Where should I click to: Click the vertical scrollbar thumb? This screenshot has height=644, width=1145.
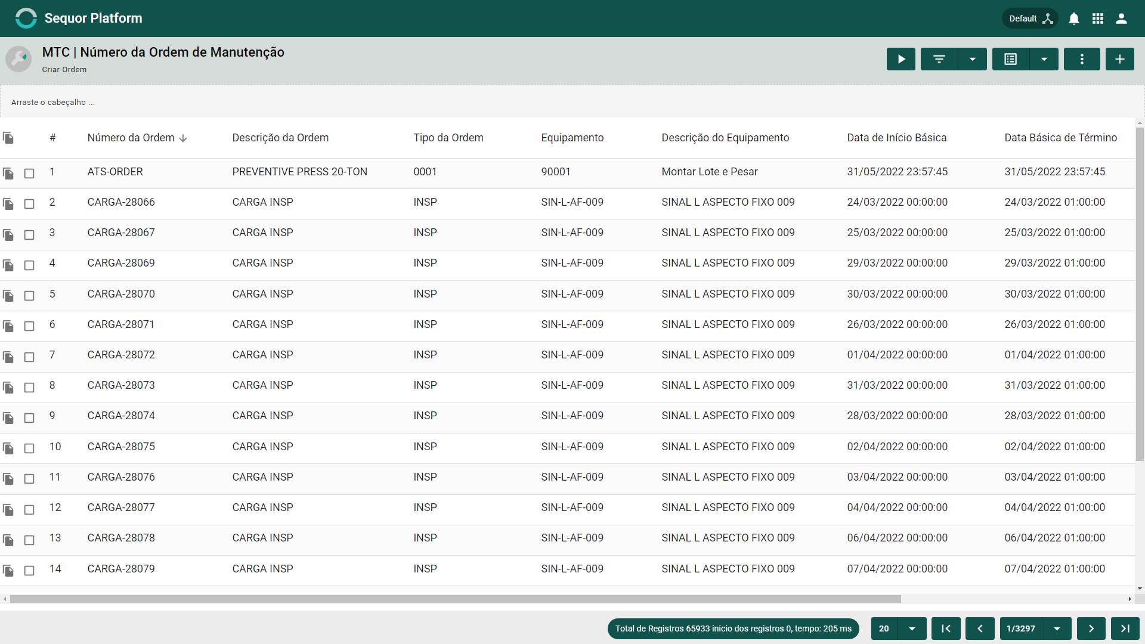point(1140,294)
